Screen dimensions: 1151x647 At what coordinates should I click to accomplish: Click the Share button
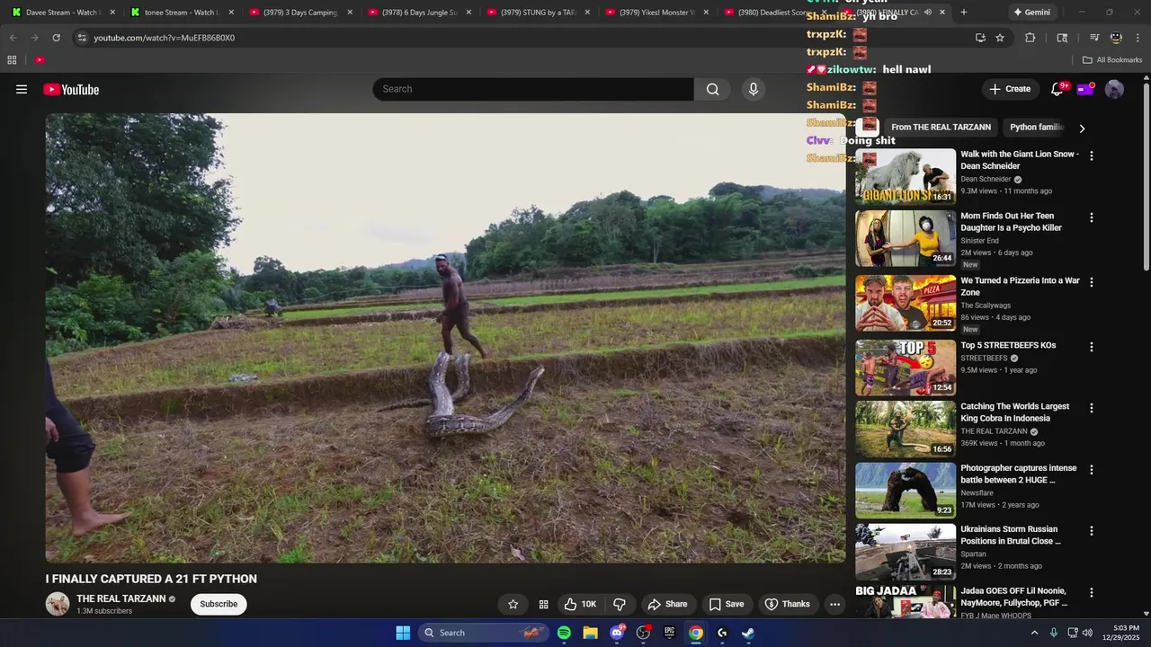click(667, 604)
